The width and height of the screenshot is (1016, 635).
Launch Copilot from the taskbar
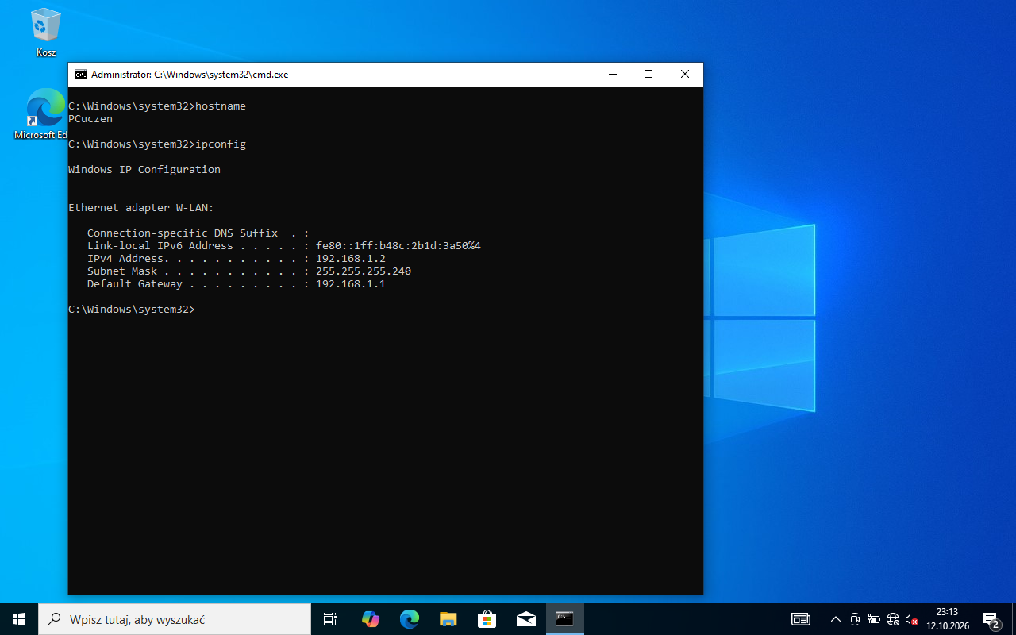[x=370, y=619]
